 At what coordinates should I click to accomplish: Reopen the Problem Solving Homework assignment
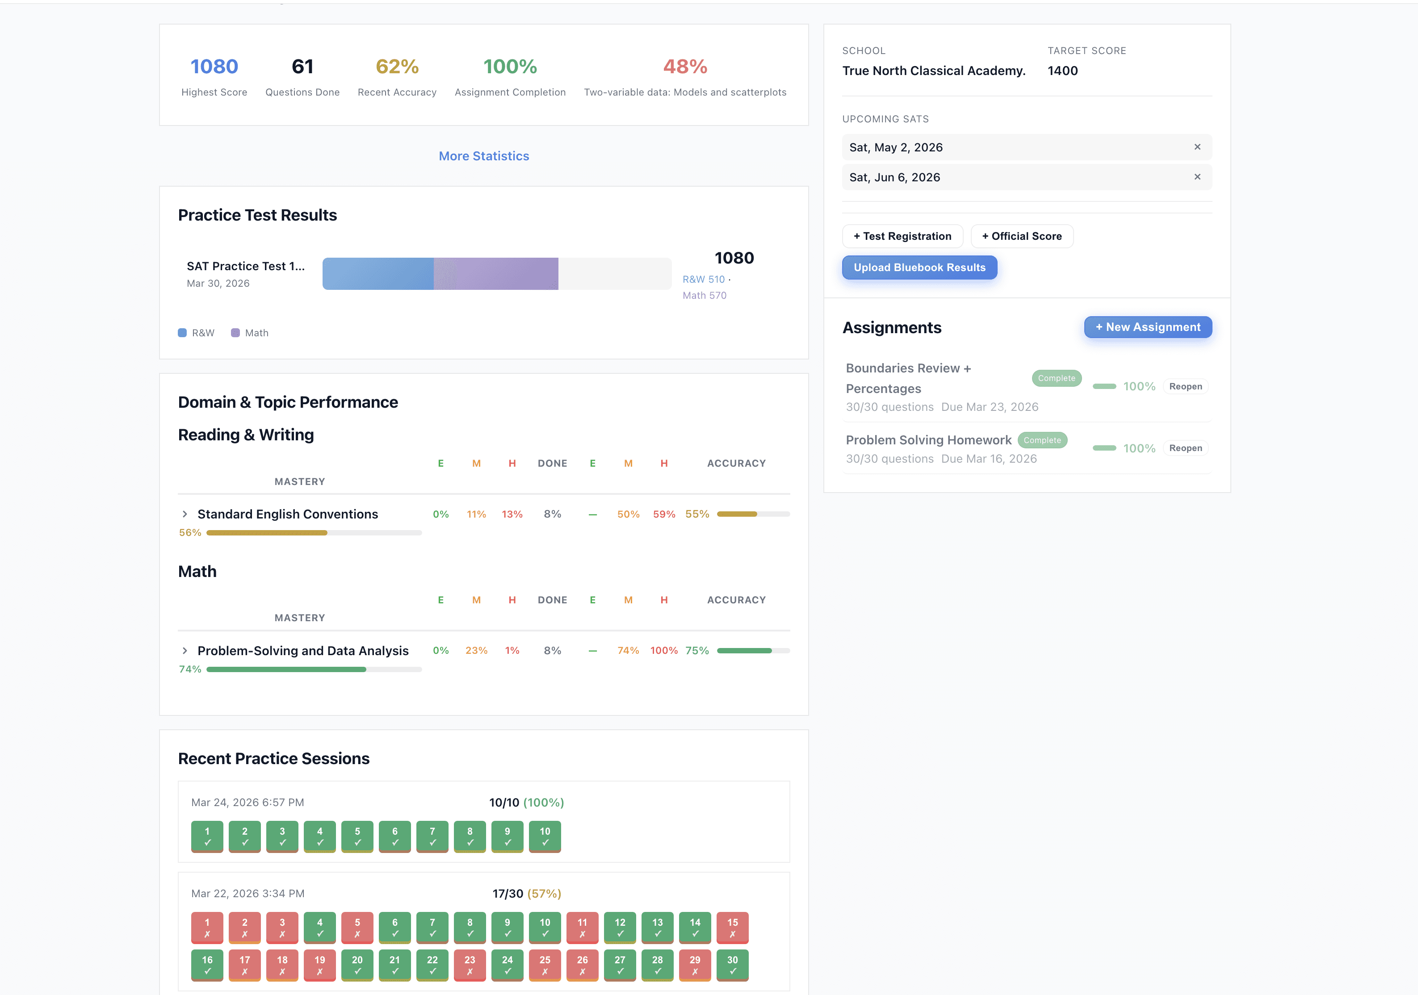tap(1185, 447)
